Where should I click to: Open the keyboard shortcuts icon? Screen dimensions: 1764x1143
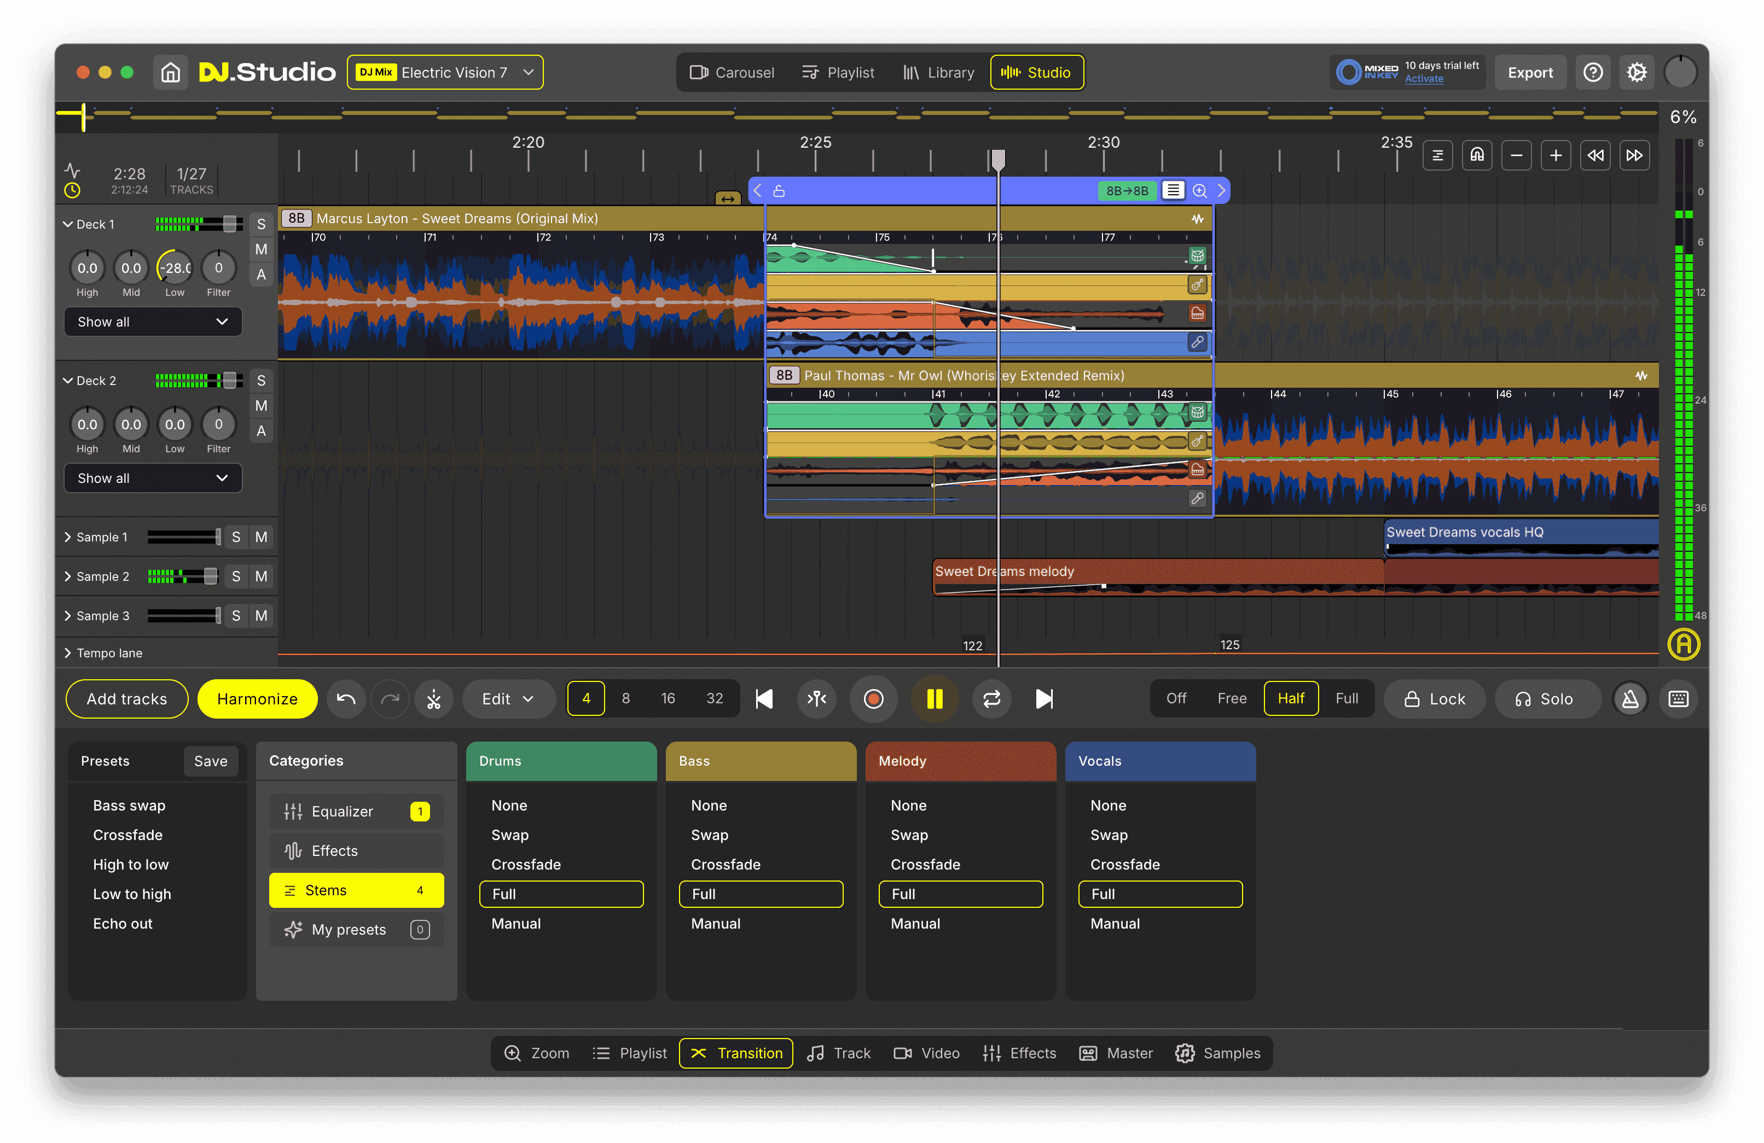1679,698
